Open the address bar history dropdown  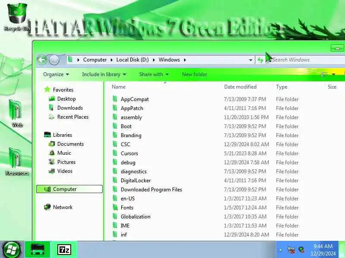(251, 60)
